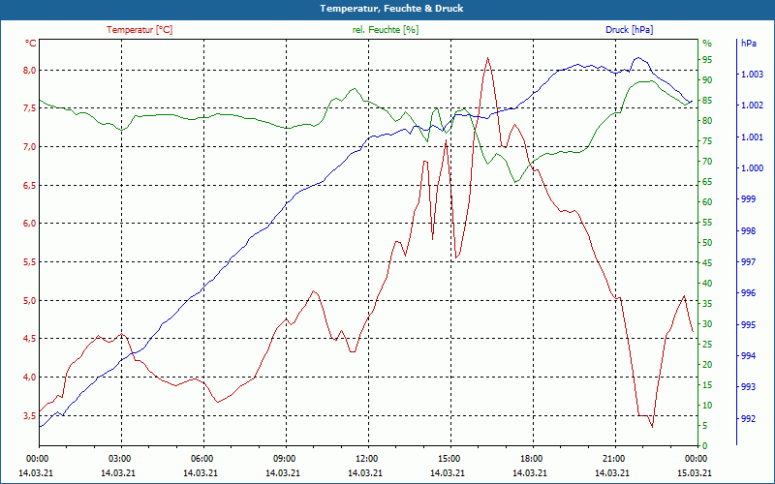Select the green 'rel. Feuchte [%]' legend label
775x484 pixels.
[x=385, y=30]
